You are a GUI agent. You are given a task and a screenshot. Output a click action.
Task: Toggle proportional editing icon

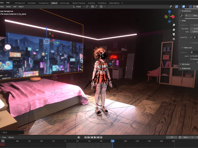(101, 7)
